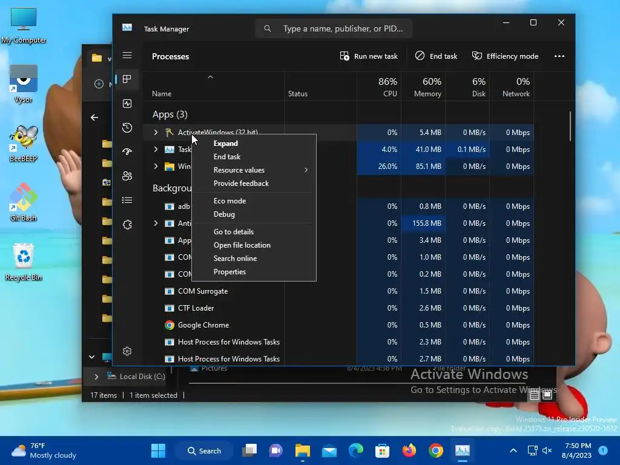Open Task Manager settings gear icon
The width and height of the screenshot is (620, 465).
[127, 351]
